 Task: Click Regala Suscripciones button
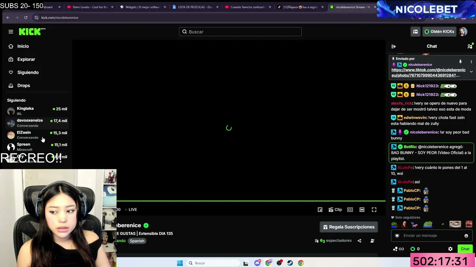(349, 227)
